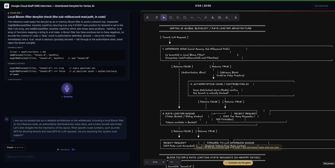Click the app logo icon
Screen dimensions: 335x168
click(7, 6)
